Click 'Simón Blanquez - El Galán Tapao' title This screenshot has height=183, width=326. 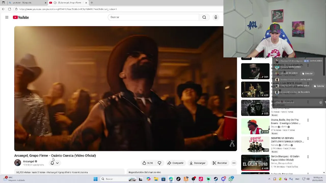pos(285,158)
